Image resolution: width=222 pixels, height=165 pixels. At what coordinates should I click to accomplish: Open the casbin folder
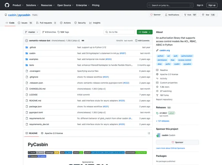coord(32,53)
